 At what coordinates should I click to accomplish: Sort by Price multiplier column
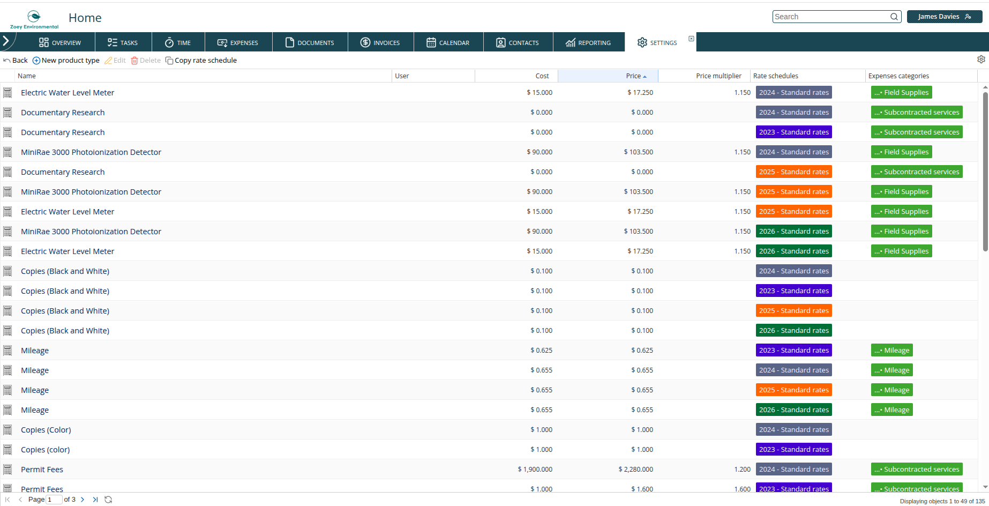click(x=704, y=76)
